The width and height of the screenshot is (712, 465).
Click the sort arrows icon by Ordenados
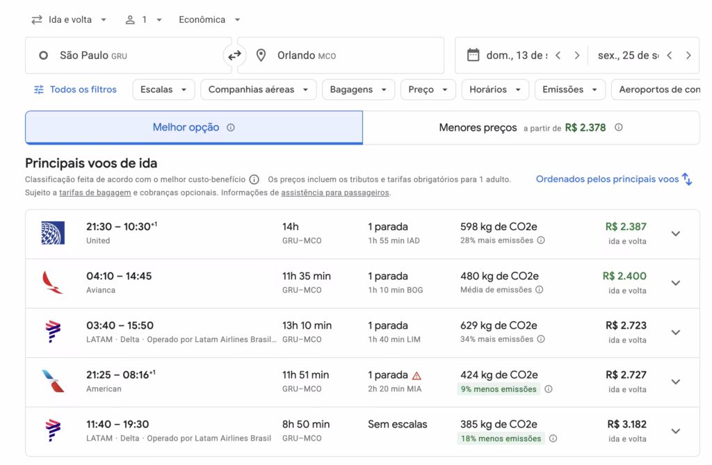(x=687, y=179)
